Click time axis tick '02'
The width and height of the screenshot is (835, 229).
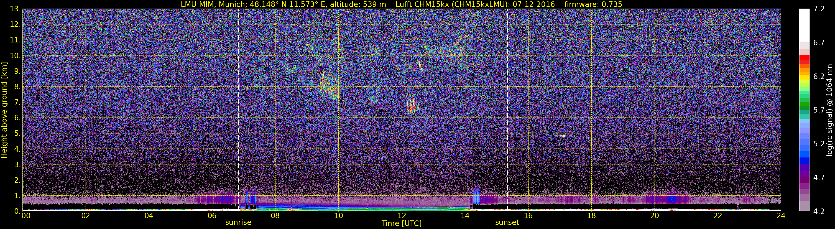tap(86, 216)
